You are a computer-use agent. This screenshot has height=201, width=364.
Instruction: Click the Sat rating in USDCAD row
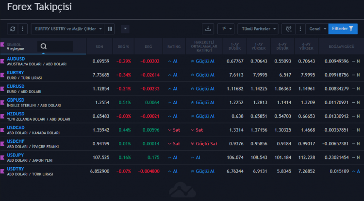(174, 130)
